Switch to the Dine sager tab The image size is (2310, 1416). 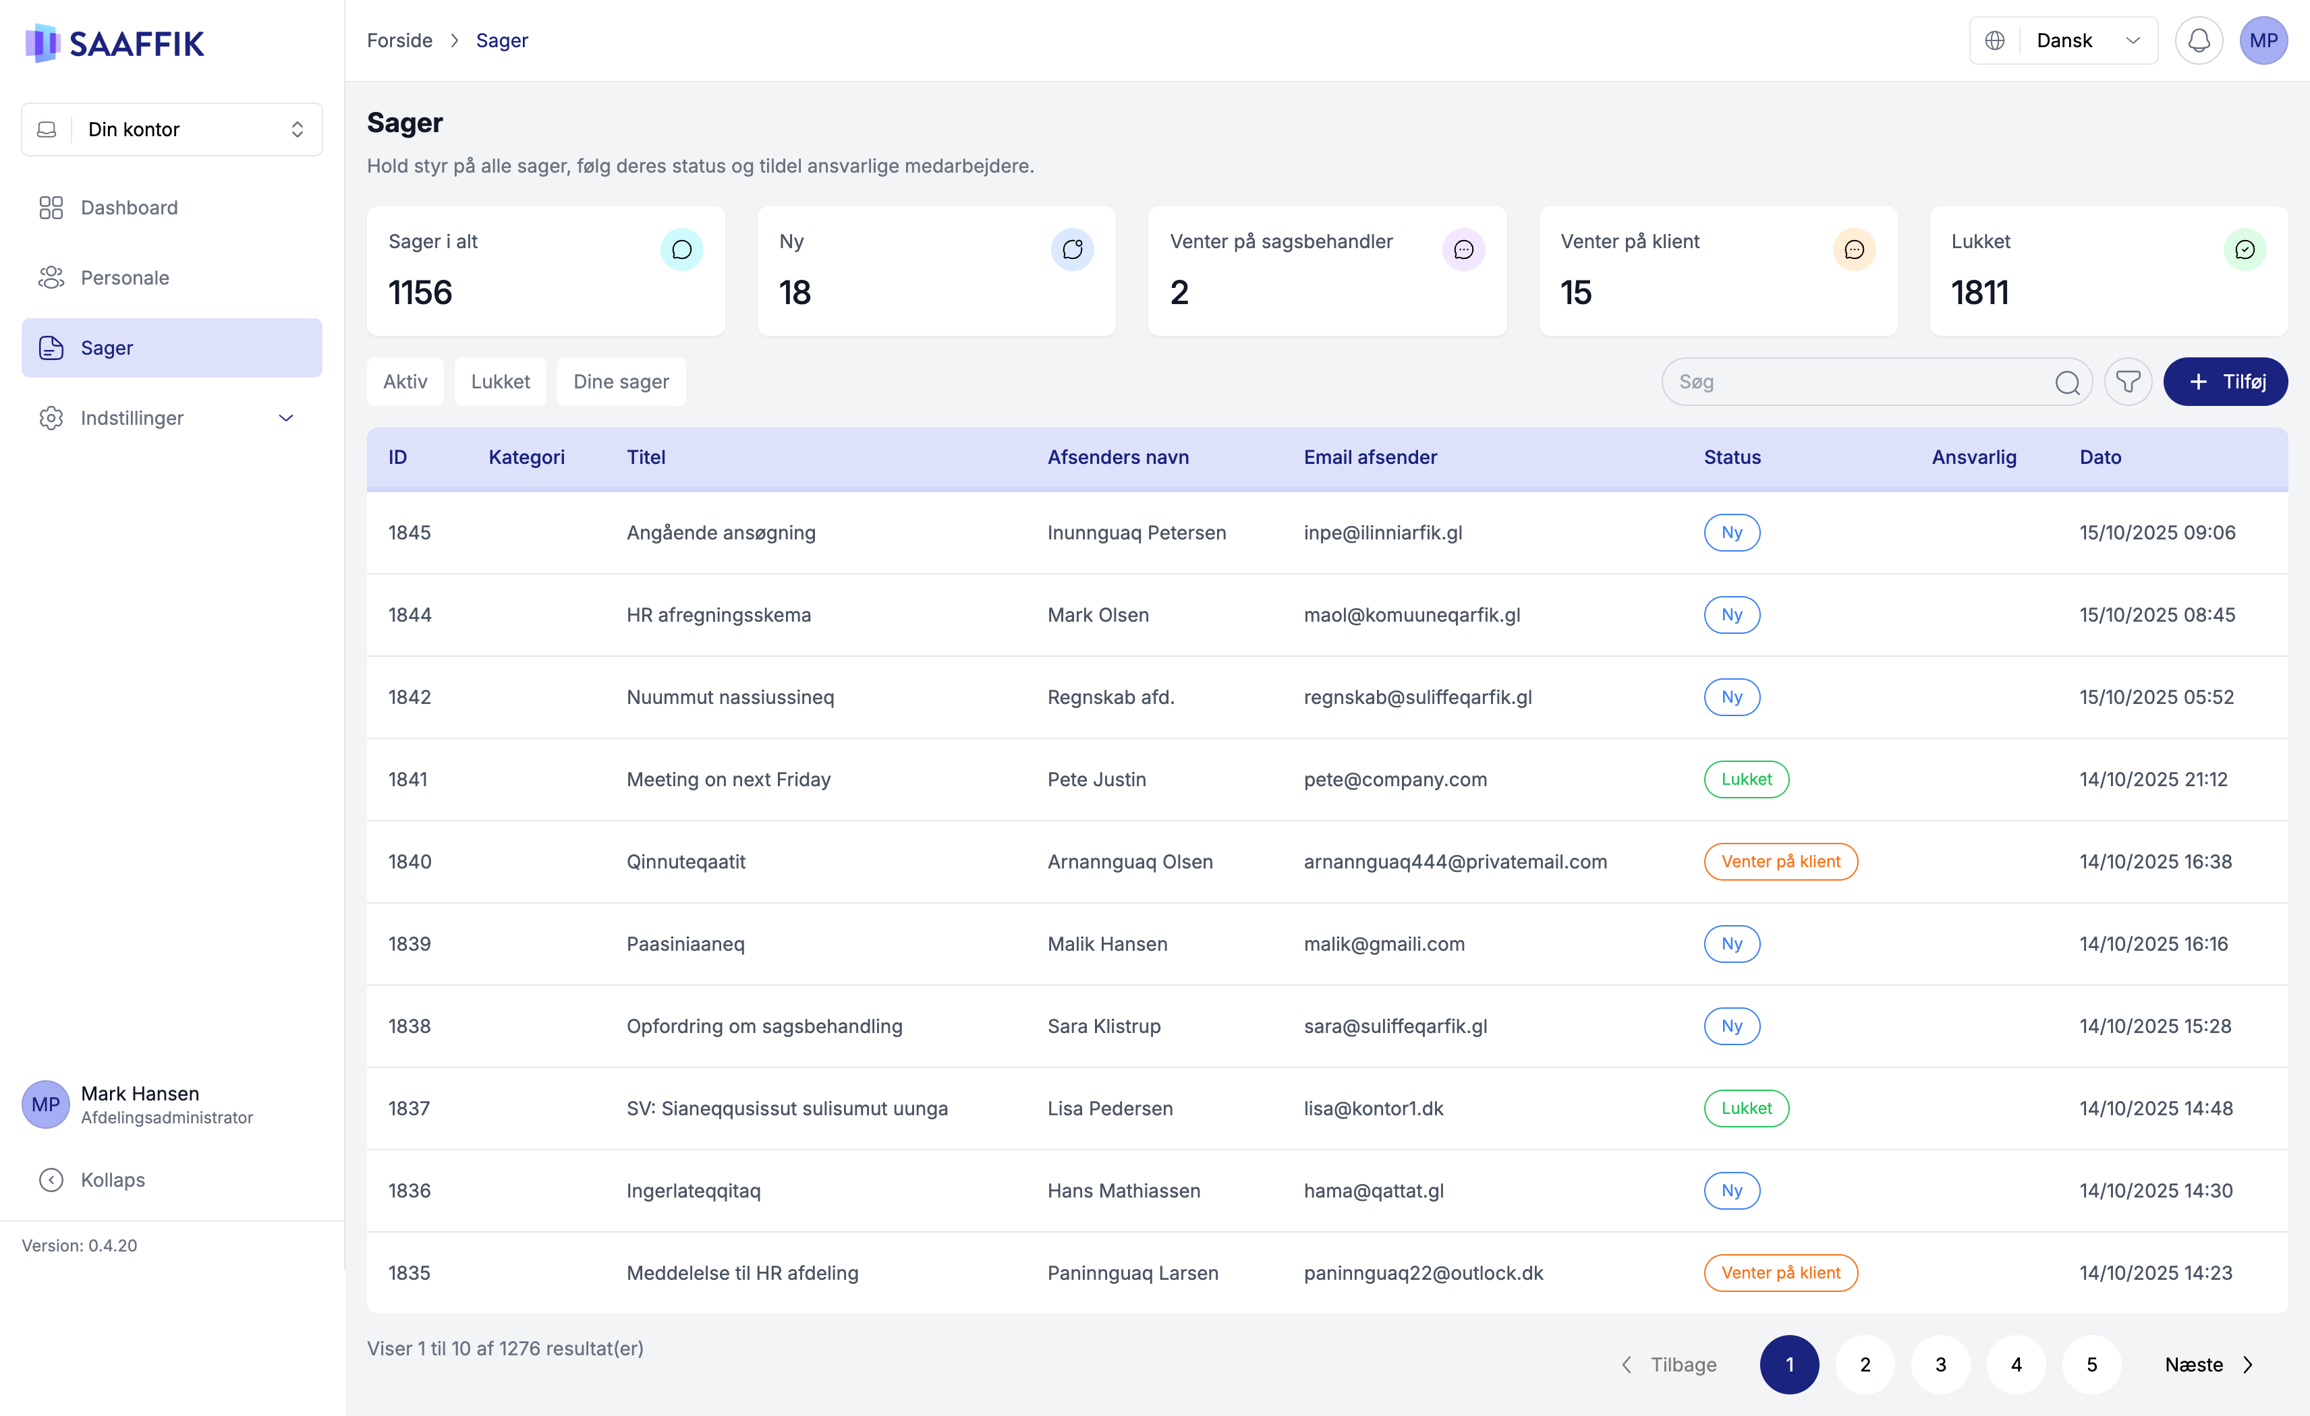click(621, 382)
